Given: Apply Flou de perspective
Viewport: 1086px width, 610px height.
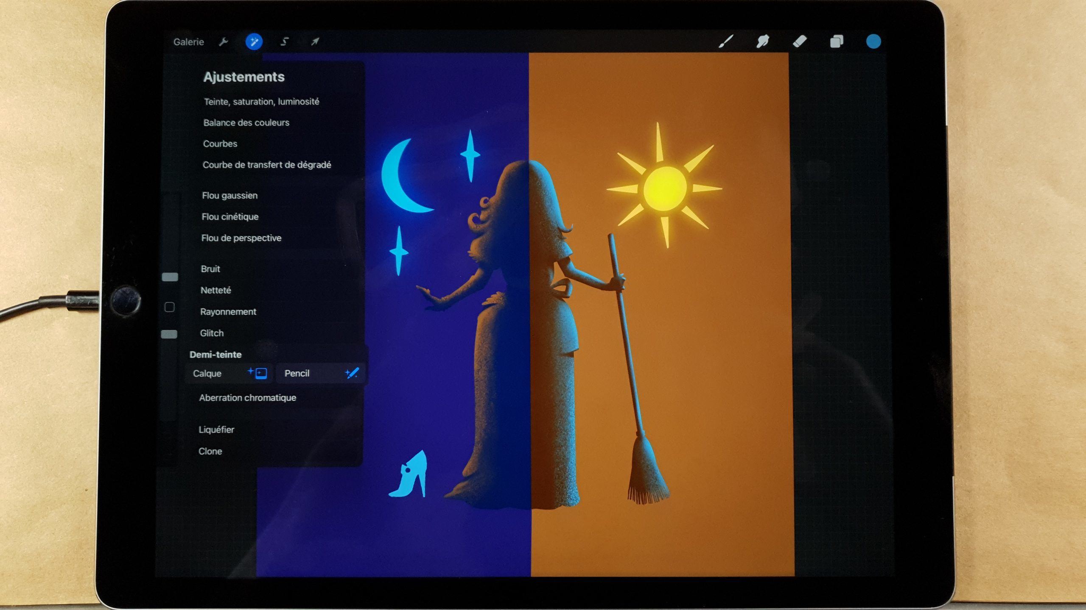Looking at the screenshot, I should click(241, 238).
